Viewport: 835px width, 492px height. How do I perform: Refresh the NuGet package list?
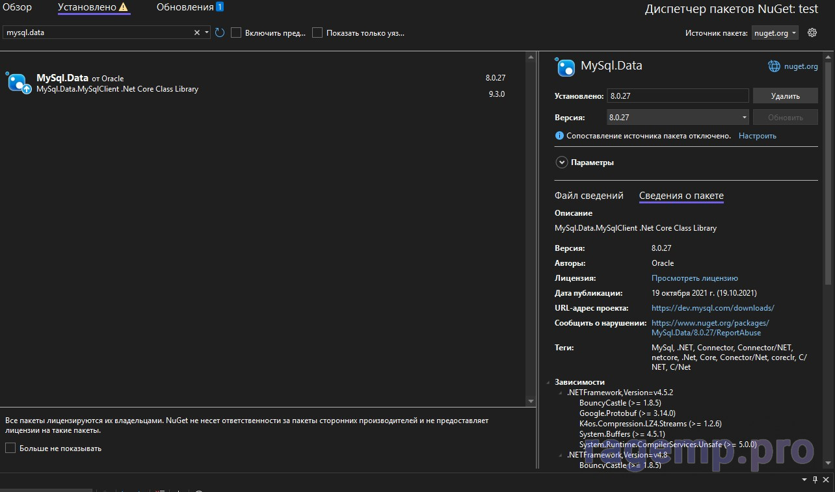[x=220, y=32]
